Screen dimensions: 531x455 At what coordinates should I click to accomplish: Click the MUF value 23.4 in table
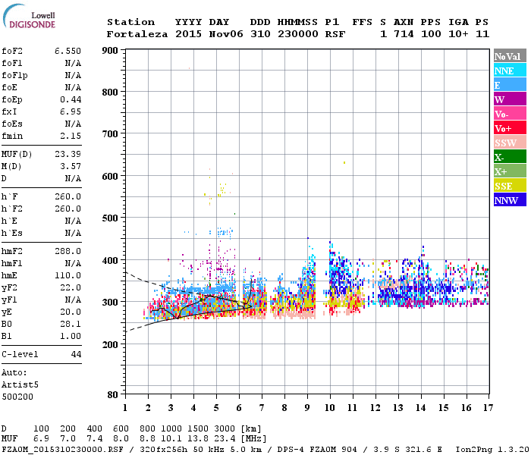coord(225,439)
